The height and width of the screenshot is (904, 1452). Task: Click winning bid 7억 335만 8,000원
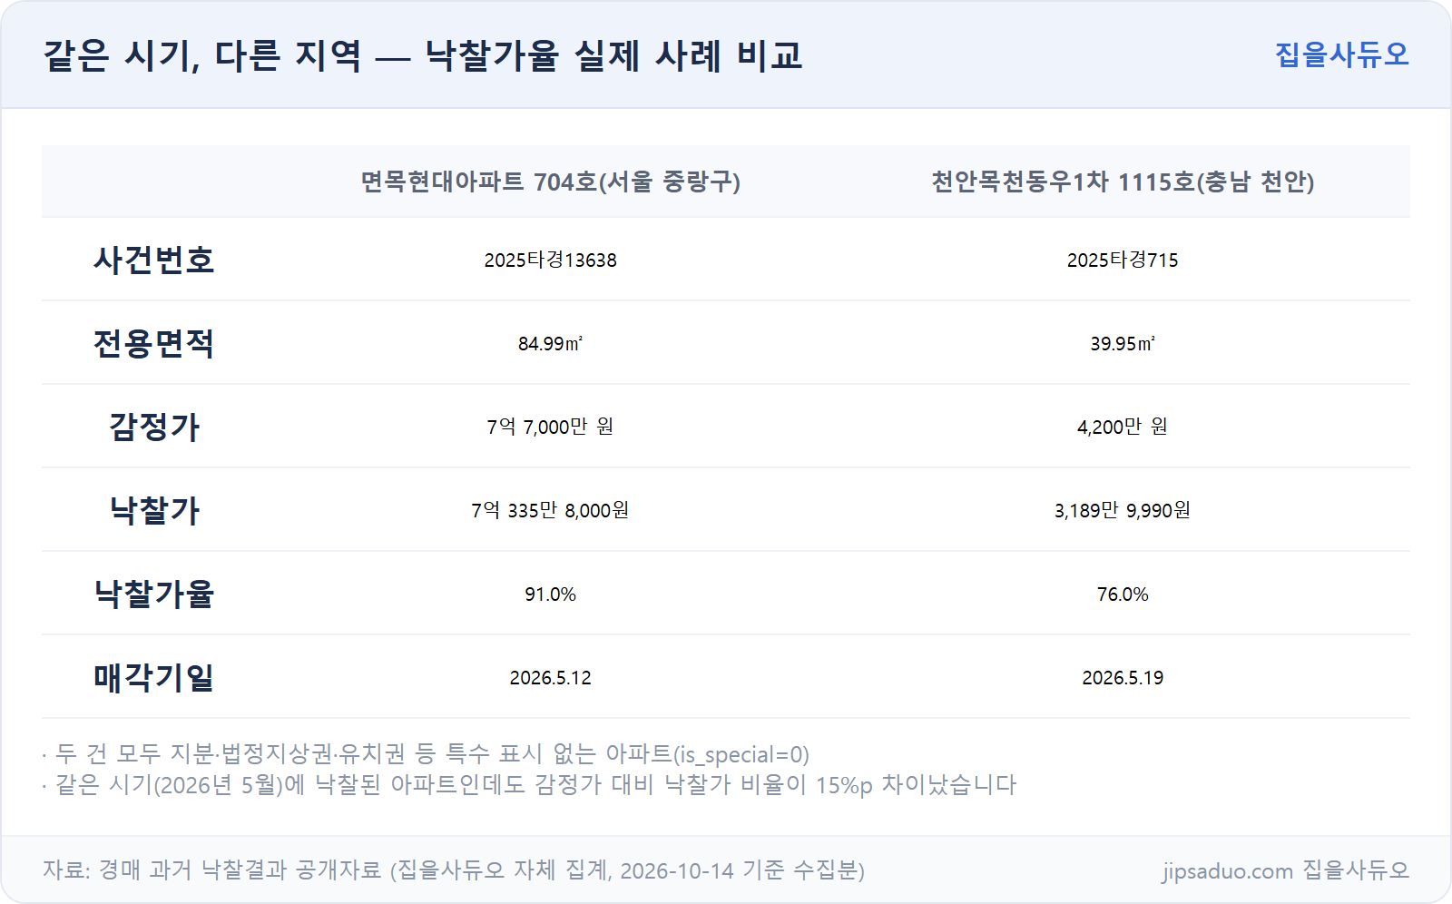coord(551,510)
